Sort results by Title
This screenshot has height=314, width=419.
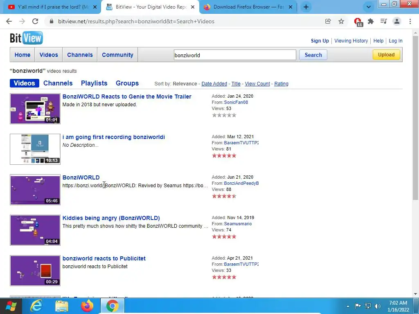tap(236, 83)
